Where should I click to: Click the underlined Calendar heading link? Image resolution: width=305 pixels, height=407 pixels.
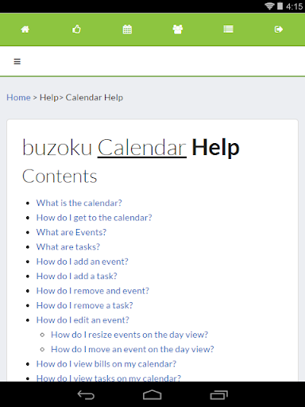[x=142, y=148]
